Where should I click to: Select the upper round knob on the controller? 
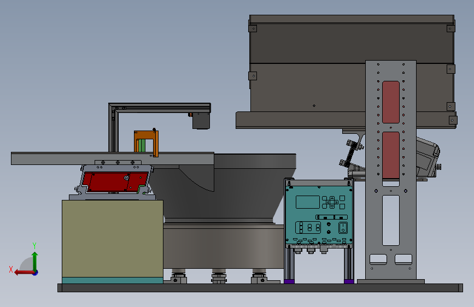(329, 225)
